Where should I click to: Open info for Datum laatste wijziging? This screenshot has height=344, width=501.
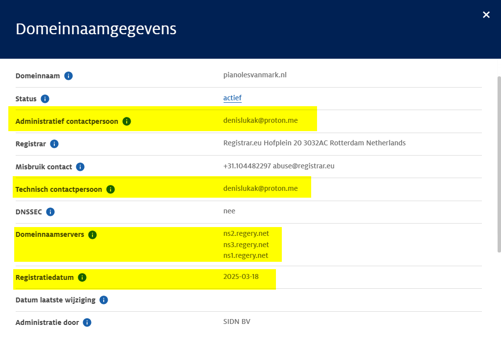pos(104,300)
